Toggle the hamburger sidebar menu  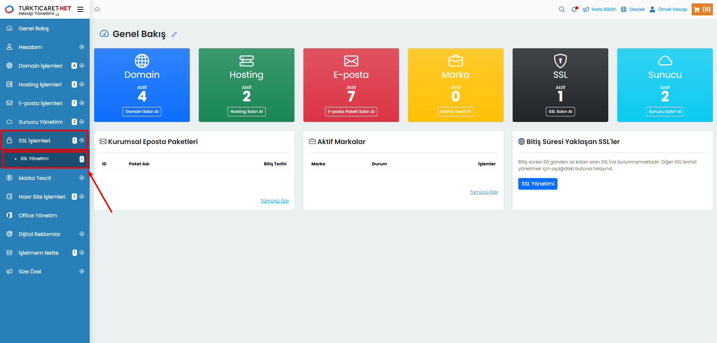[x=80, y=9]
